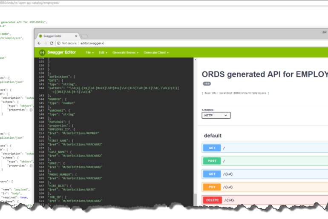Click the "VARCHAR2" definition line 147
The width and height of the screenshot is (328, 219).
click(x=59, y=111)
